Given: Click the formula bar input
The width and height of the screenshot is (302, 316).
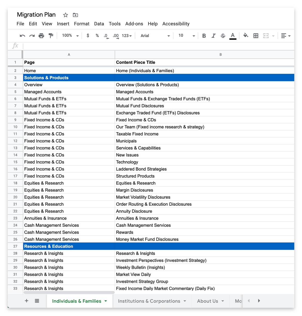Looking at the screenshot, I should point(158,46).
